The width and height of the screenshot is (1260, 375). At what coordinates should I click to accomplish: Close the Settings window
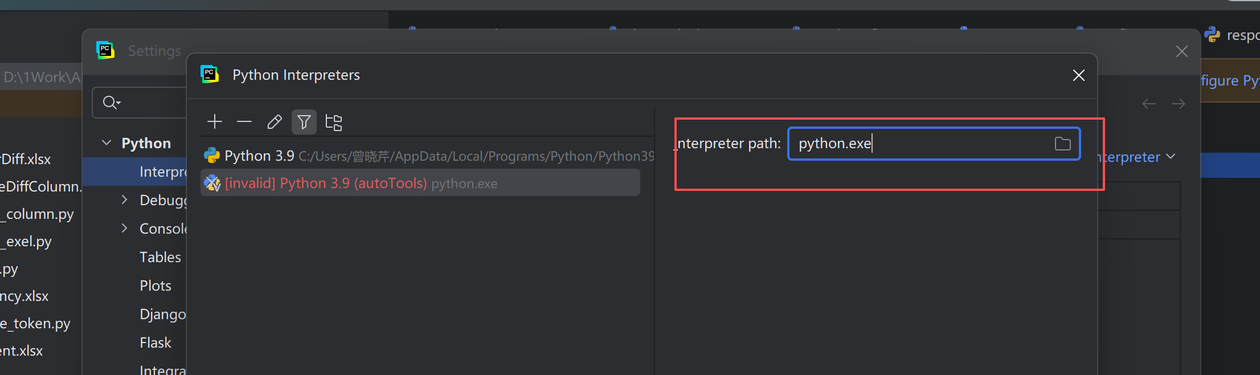point(1182,51)
